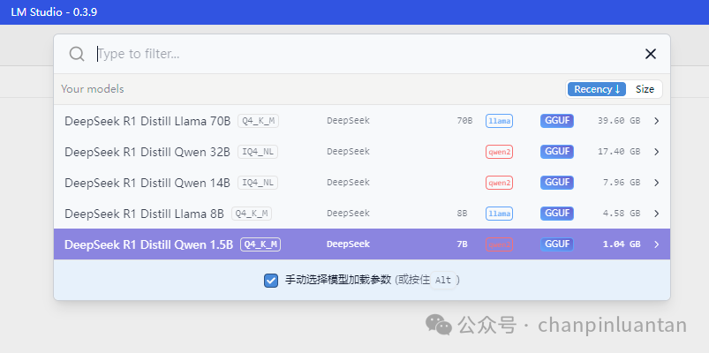Click the llama tag on the 70B row
709x353 pixels.
pos(499,121)
